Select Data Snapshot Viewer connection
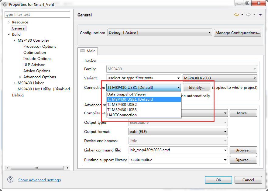 coord(127,94)
